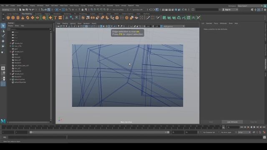
Task: Click the Attribute Editor Select button
Action: coord(211,122)
